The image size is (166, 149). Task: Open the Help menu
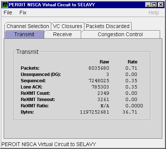coord(154,13)
